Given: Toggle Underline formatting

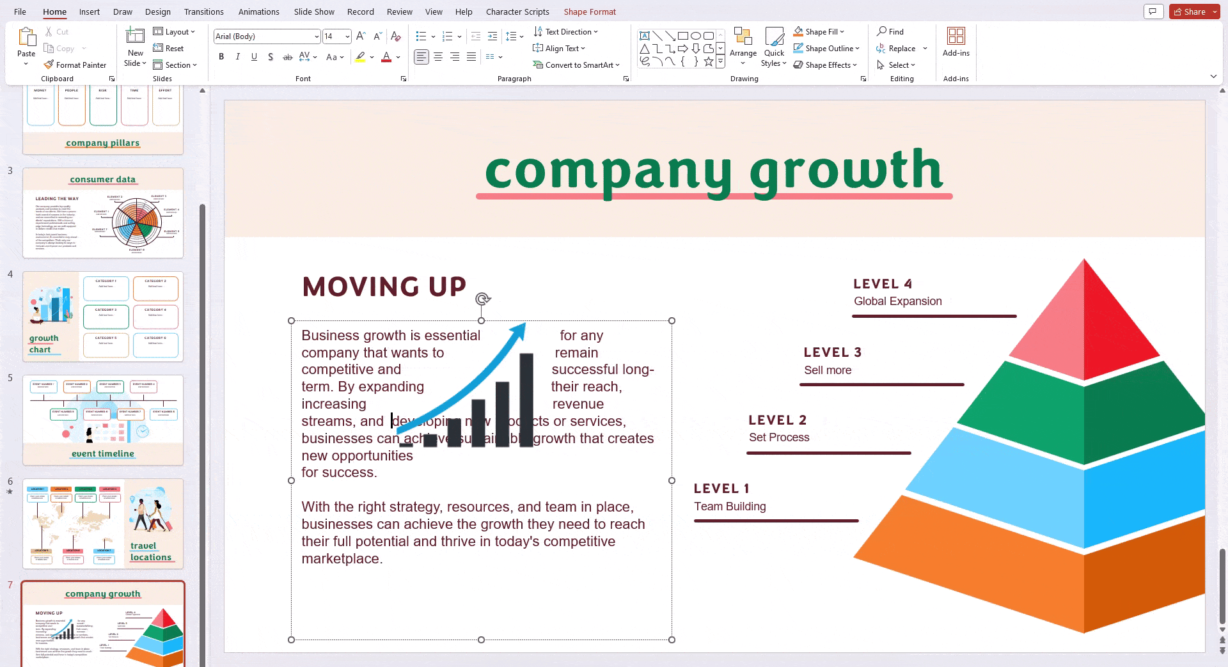Looking at the screenshot, I should pos(254,57).
